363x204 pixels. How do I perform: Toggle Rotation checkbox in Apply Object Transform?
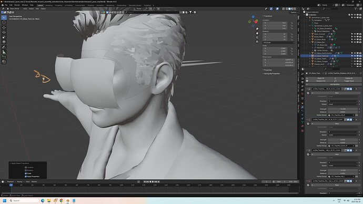(26, 170)
